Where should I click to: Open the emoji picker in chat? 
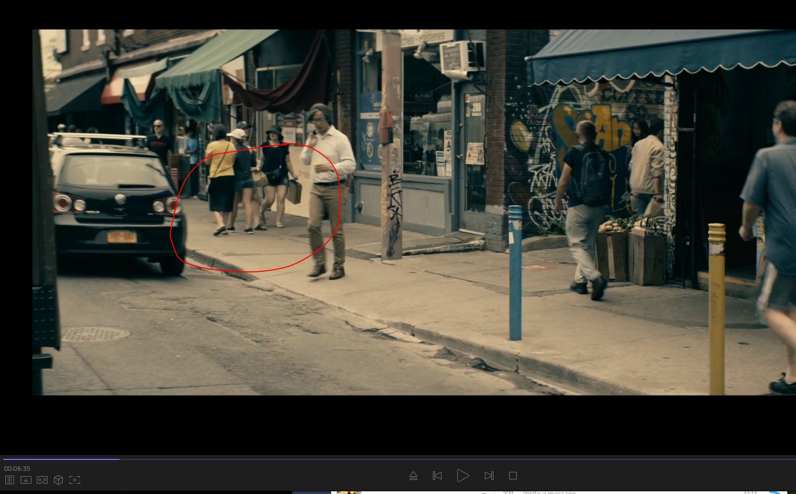[750, 492]
